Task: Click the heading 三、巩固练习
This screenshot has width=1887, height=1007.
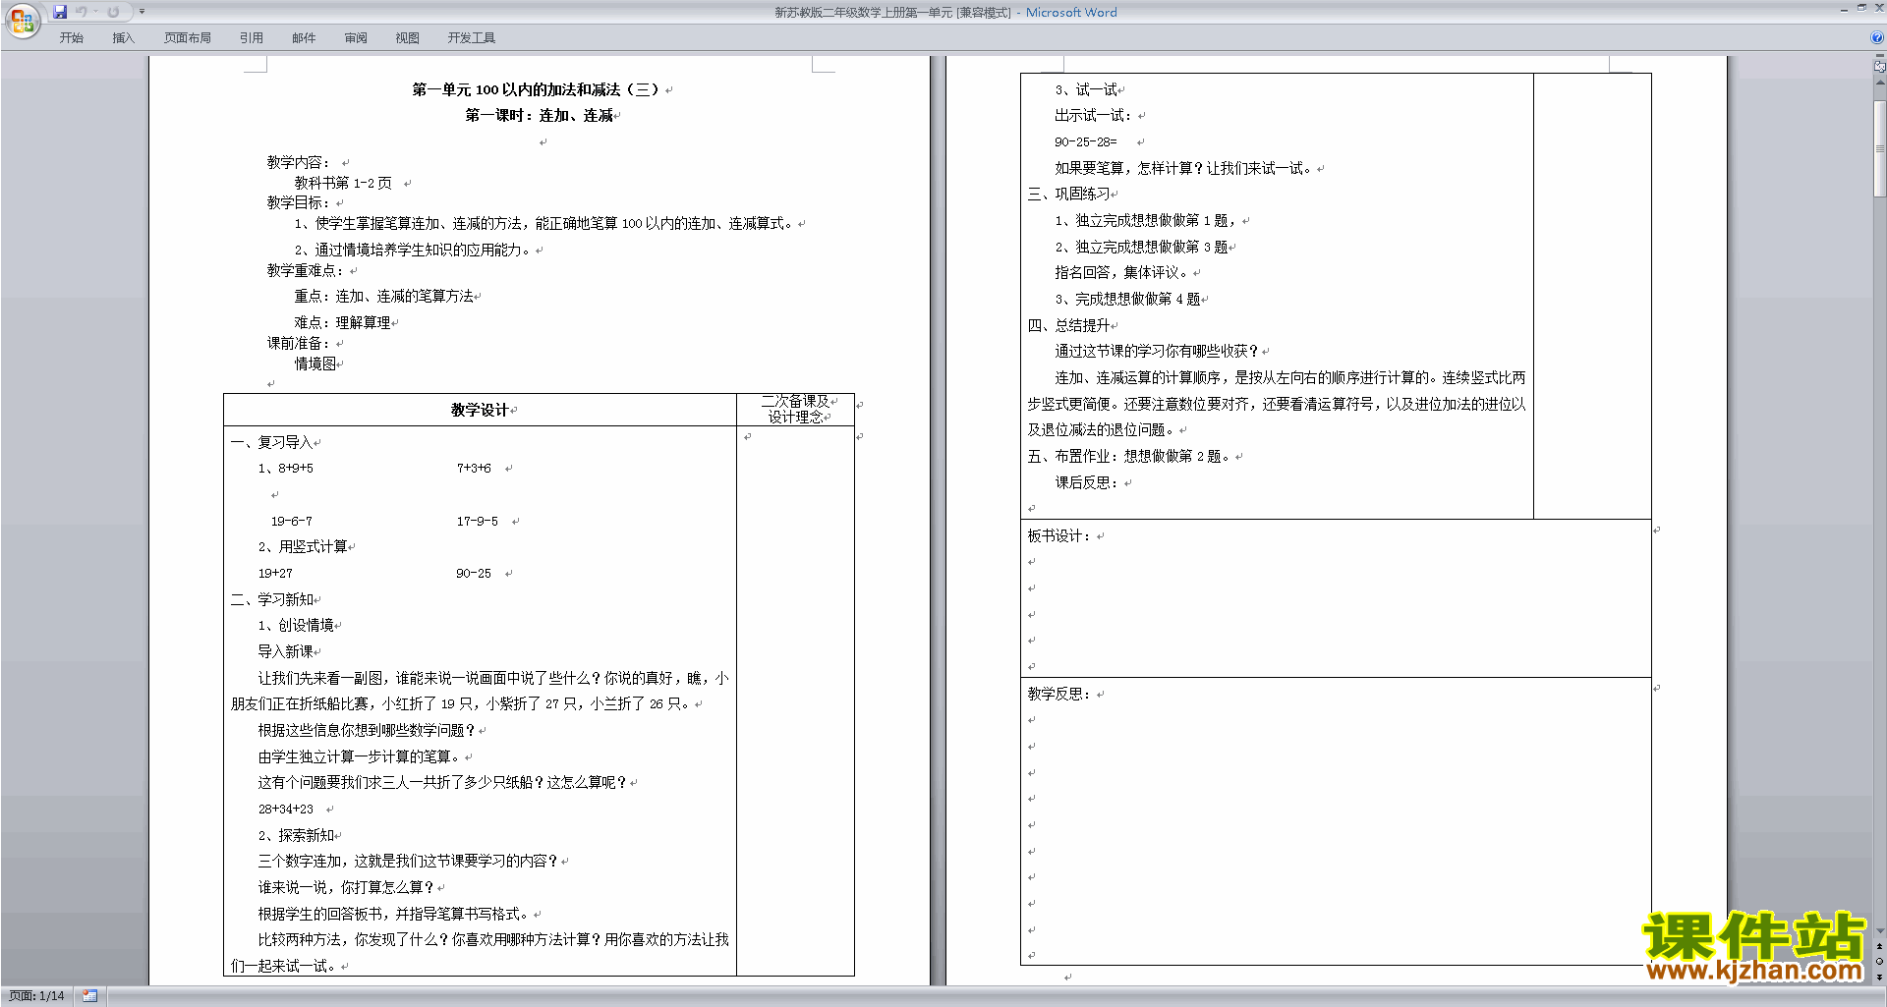Action: (x=1068, y=194)
